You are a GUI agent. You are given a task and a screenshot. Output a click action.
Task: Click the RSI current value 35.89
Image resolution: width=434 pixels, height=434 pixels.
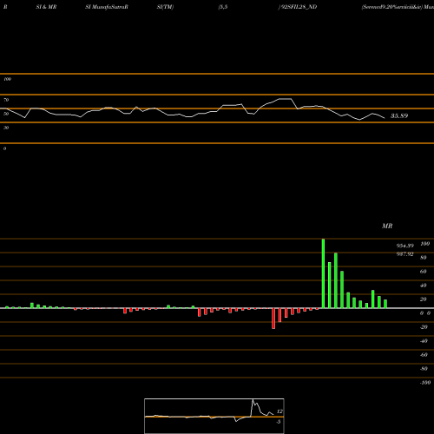click(399, 116)
